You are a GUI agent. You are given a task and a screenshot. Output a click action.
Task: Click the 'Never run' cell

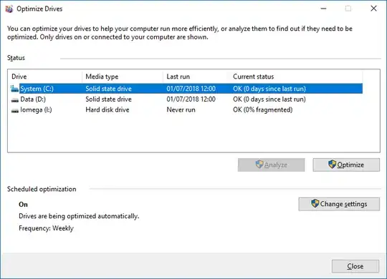click(181, 110)
